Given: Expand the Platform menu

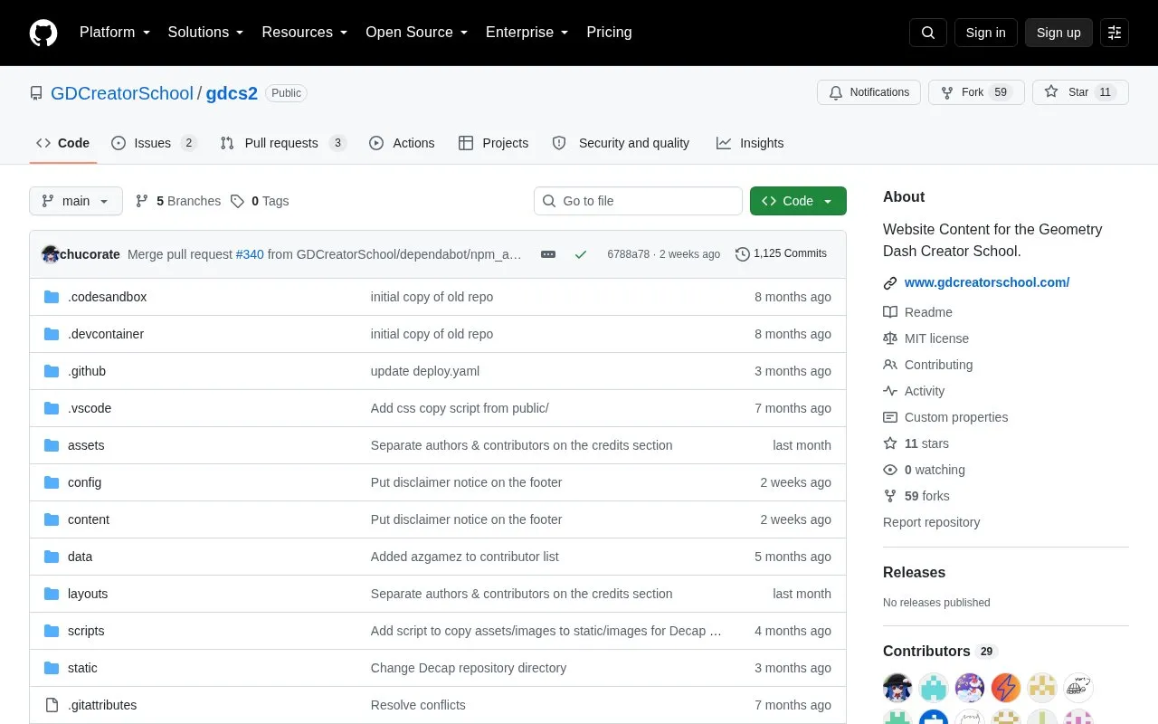Looking at the screenshot, I should pyautogui.click(x=115, y=33).
